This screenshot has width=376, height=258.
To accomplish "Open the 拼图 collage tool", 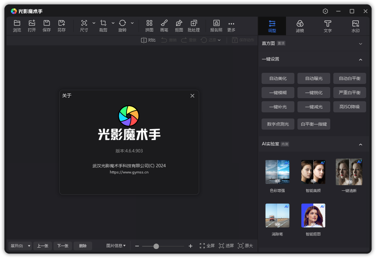I will (149, 26).
